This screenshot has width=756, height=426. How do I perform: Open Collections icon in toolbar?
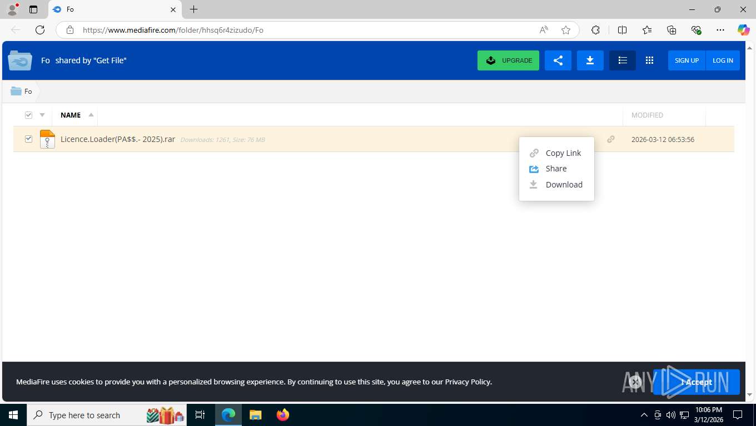(672, 30)
